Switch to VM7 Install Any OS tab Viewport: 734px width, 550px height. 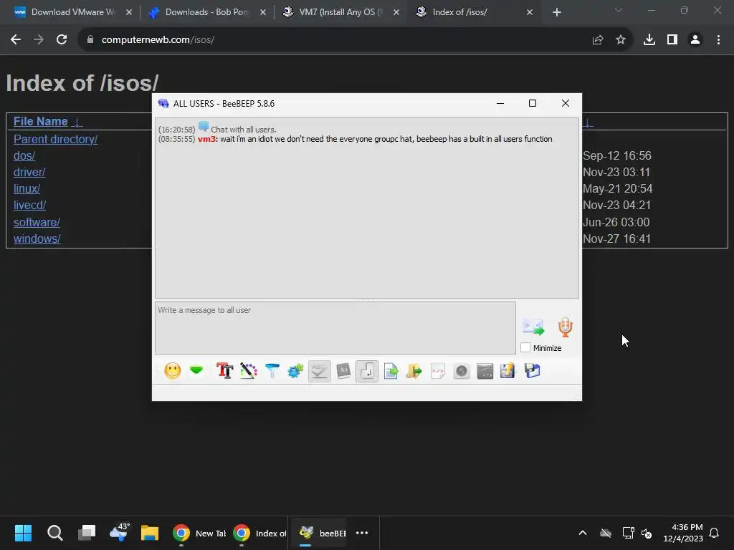340,12
